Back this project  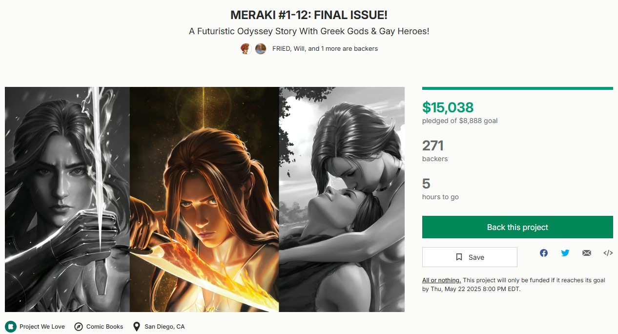click(x=517, y=227)
